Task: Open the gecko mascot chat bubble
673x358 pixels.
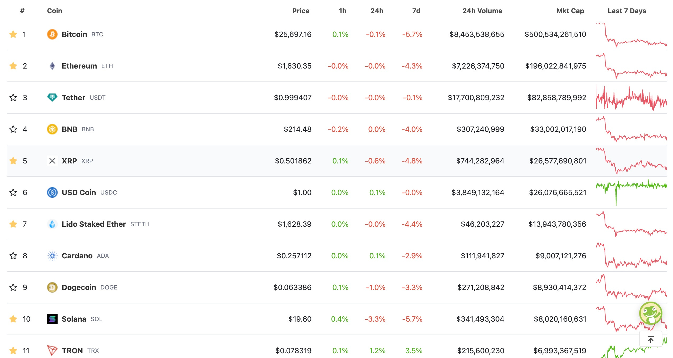Action: 651,313
